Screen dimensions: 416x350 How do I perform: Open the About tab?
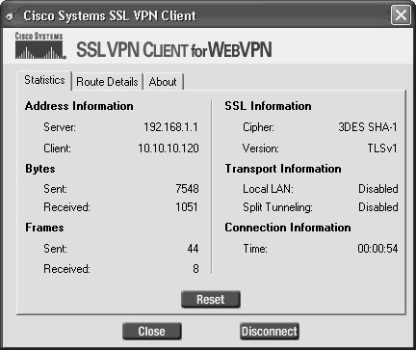163,82
